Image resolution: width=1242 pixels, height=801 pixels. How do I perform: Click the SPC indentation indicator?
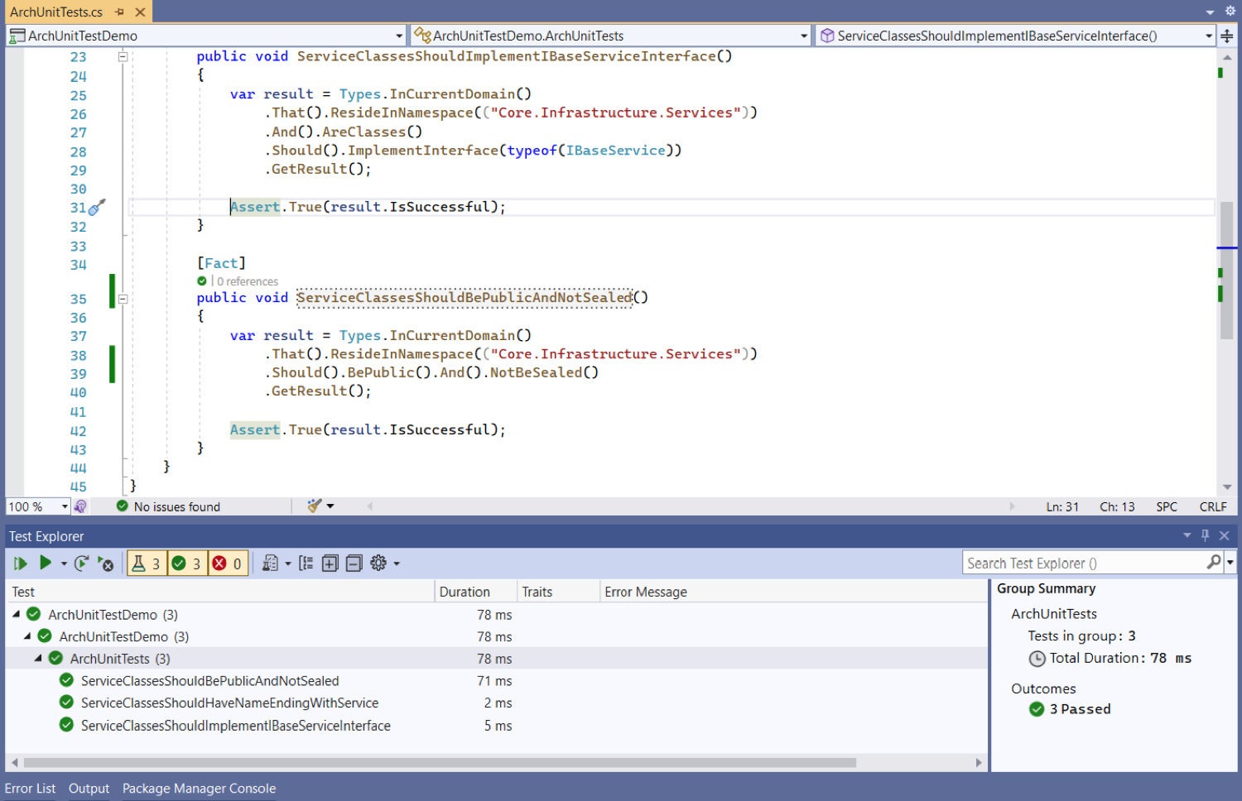[1167, 506]
